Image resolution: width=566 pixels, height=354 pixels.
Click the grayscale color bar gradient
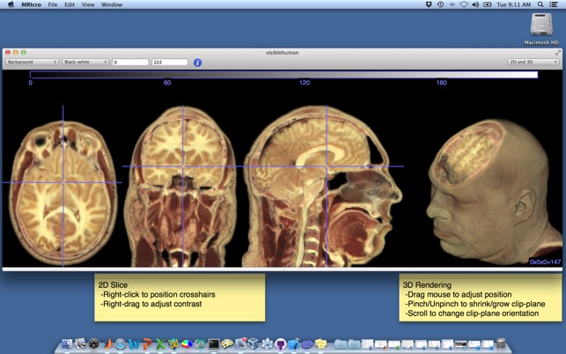283,75
